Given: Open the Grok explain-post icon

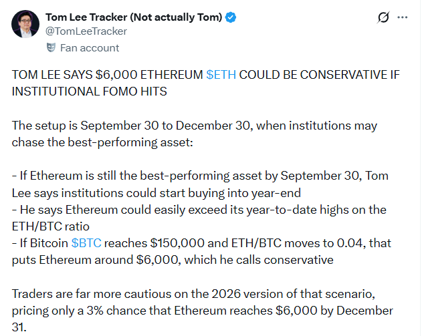Looking at the screenshot, I should pos(383,18).
